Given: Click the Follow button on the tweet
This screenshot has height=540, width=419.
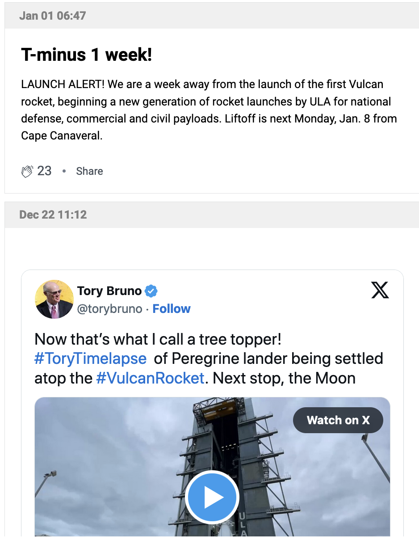Looking at the screenshot, I should click(x=172, y=308).
